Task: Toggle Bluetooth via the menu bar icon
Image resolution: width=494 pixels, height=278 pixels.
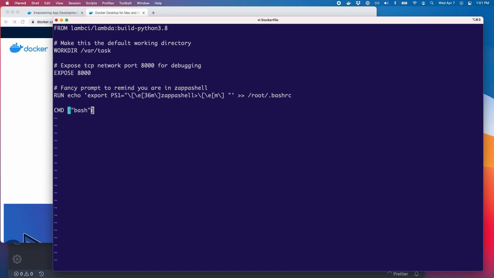Action: point(395,3)
